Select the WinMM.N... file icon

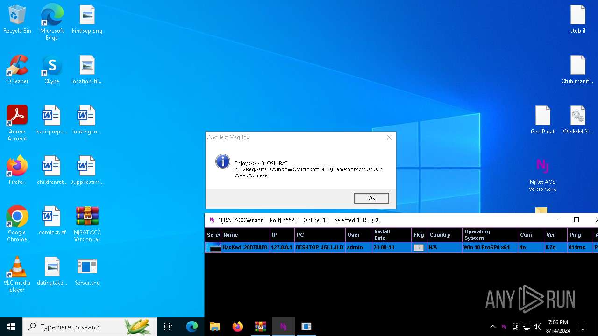(577, 120)
